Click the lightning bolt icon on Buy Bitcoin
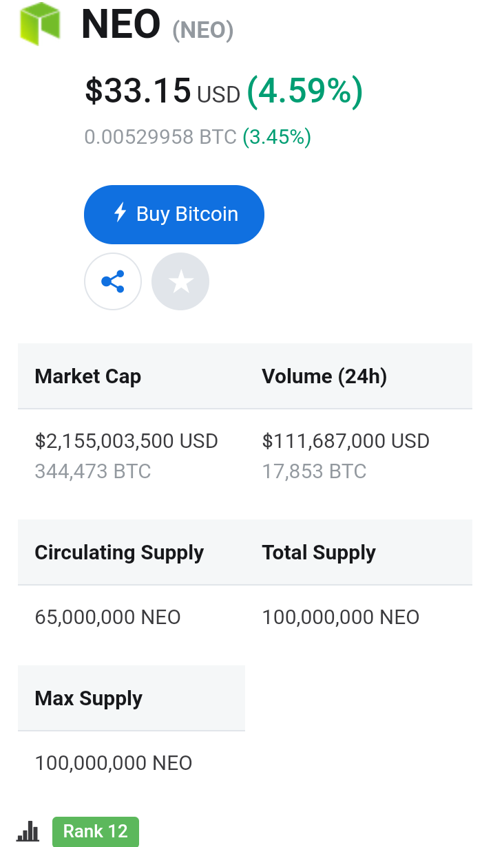This screenshot has width=493, height=847. coord(120,213)
